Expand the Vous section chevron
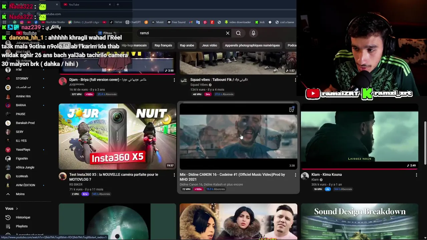The height and width of the screenshot is (240, 427). tap(17, 209)
